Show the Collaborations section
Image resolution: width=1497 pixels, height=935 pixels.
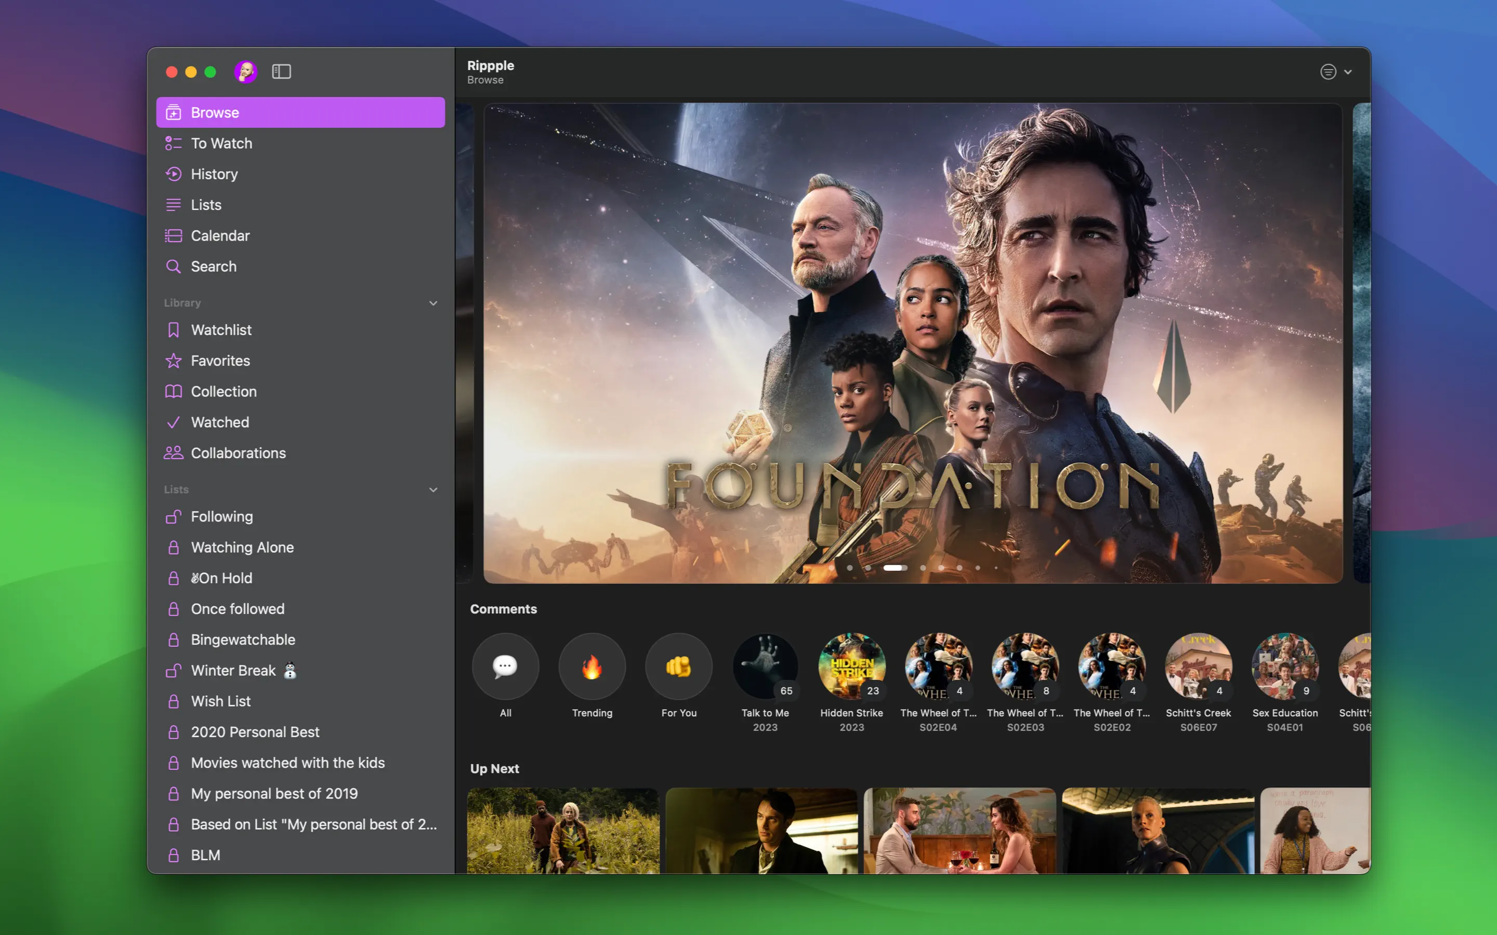click(238, 453)
